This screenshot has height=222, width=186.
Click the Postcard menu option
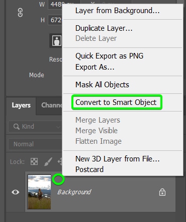click(x=89, y=170)
